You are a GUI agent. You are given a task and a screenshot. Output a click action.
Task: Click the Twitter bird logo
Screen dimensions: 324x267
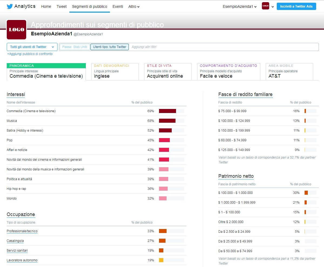[10, 6]
